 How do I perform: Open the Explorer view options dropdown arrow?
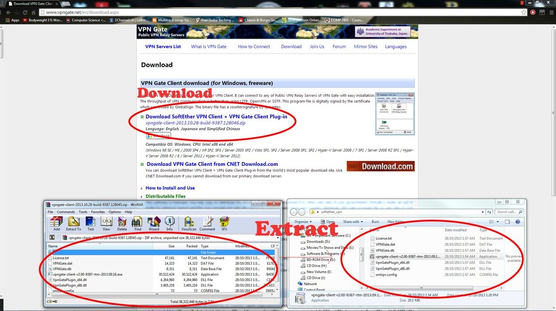pyautogui.click(x=497, y=221)
